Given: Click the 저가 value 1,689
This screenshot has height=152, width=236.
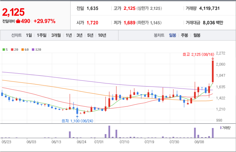Looking at the screenshot, I should click(x=129, y=23).
